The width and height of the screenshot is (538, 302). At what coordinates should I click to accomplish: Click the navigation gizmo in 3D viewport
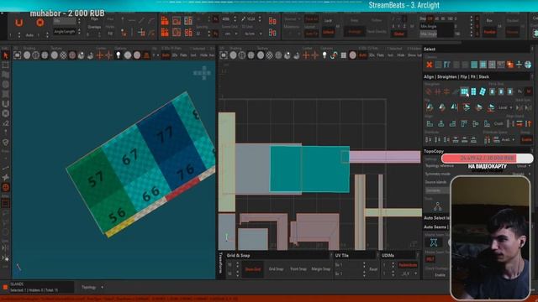pyautogui.click(x=202, y=73)
